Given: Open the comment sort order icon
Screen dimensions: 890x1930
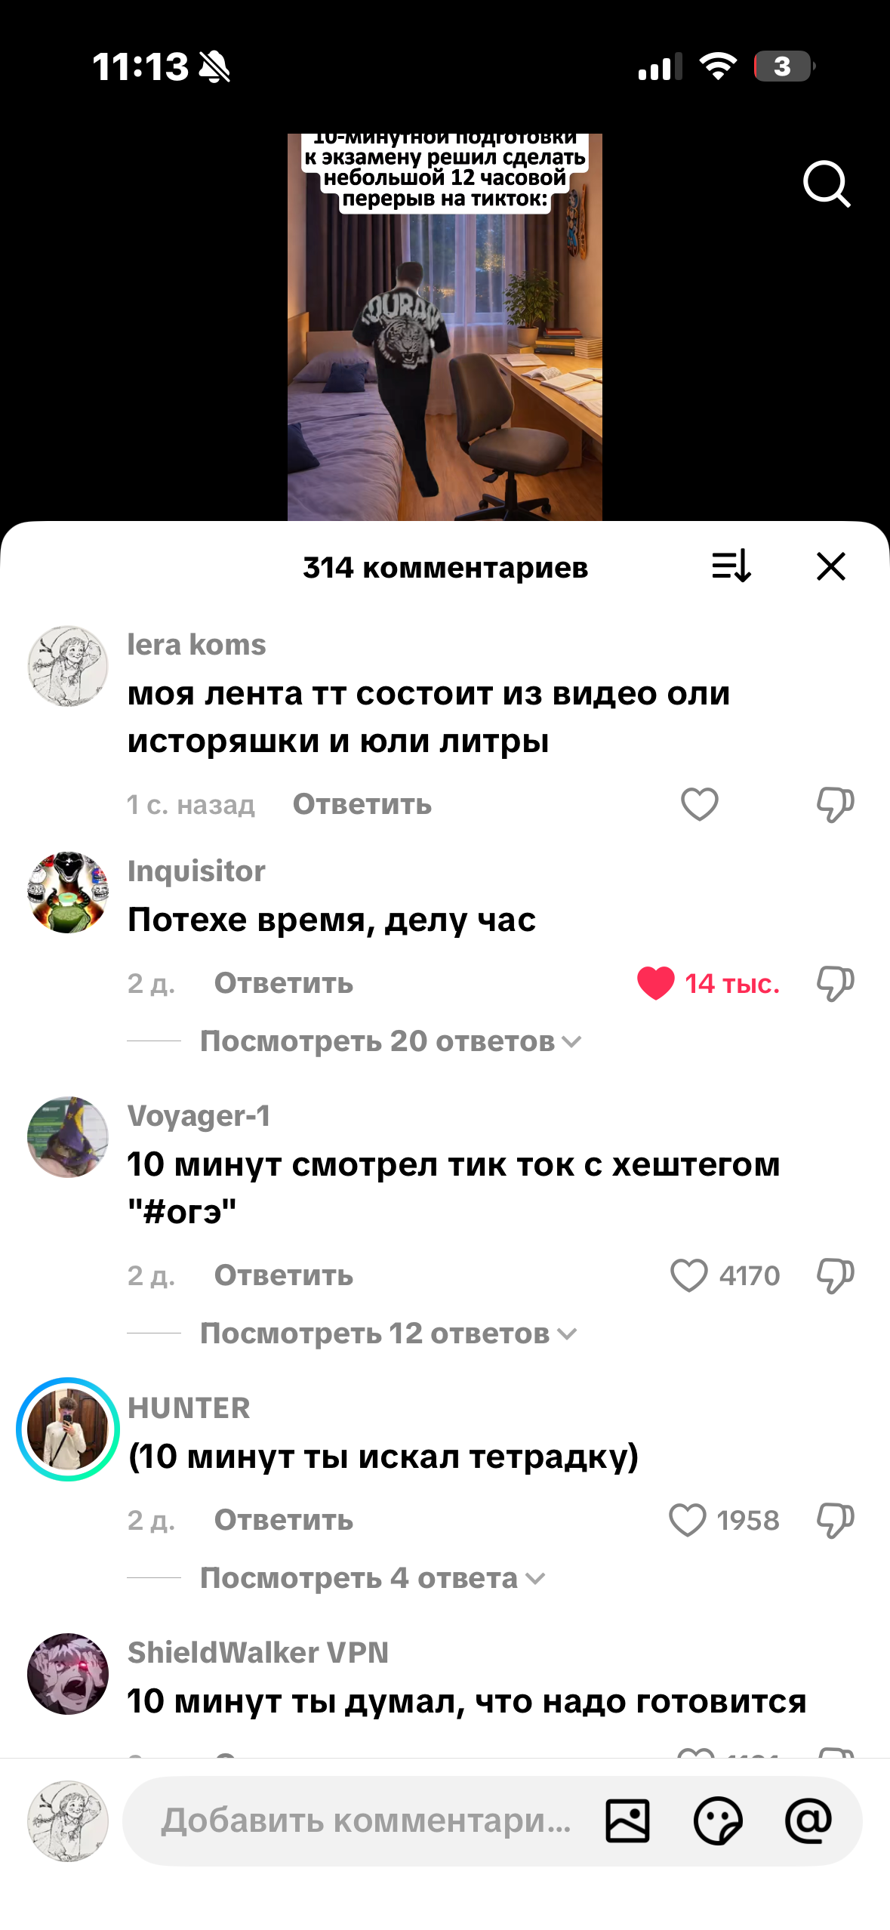Looking at the screenshot, I should pos(731,566).
